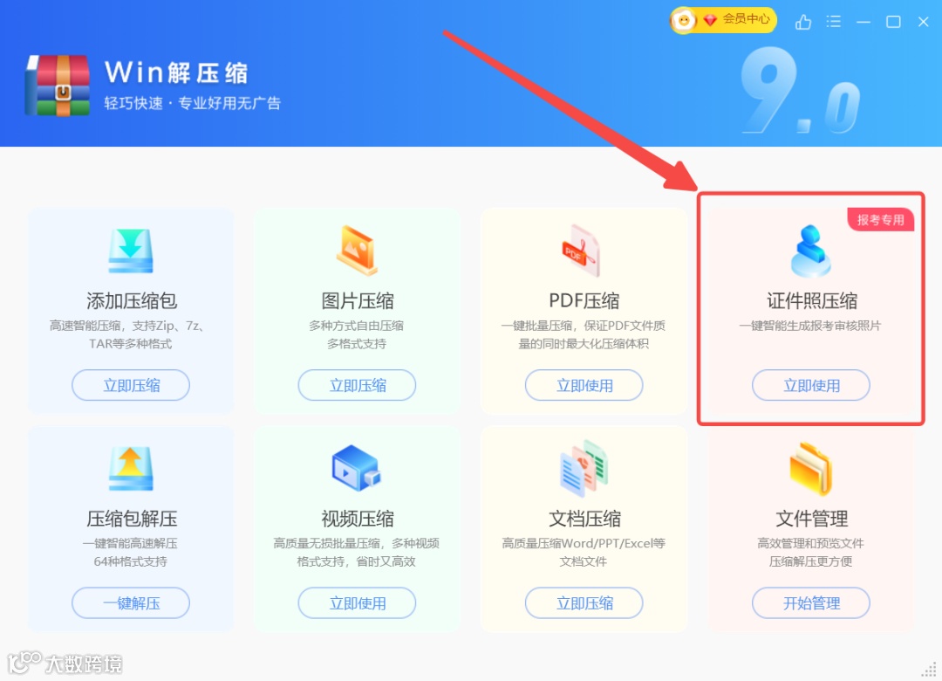This screenshot has width=942, height=681.
Task: Click 立即使用 under PDF压缩
Action: click(584, 385)
